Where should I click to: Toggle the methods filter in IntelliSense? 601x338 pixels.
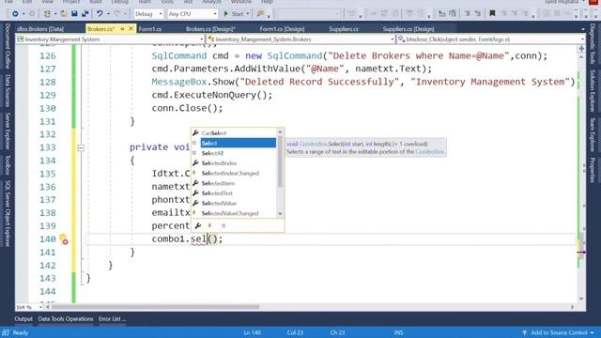tap(223, 225)
